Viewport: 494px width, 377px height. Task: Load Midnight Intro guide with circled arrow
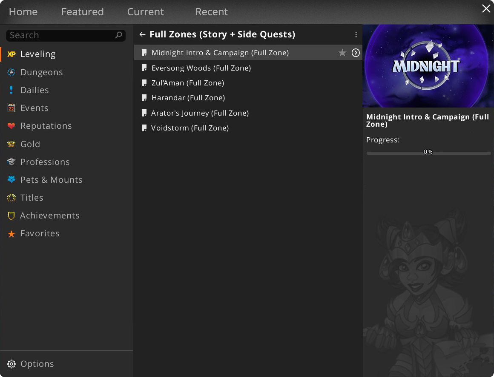coord(356,53)
